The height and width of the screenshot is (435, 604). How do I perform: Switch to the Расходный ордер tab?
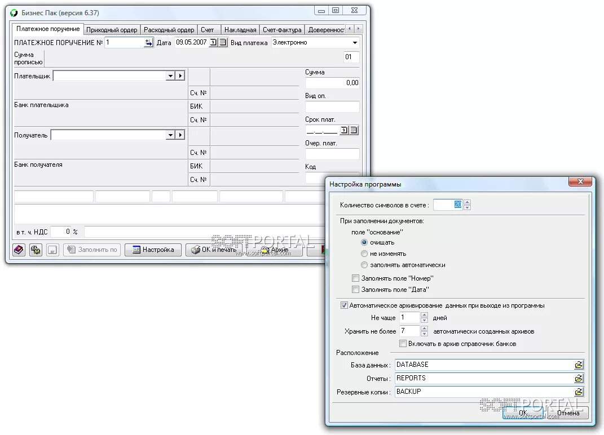pyautogui.click(x=169, y=30)
